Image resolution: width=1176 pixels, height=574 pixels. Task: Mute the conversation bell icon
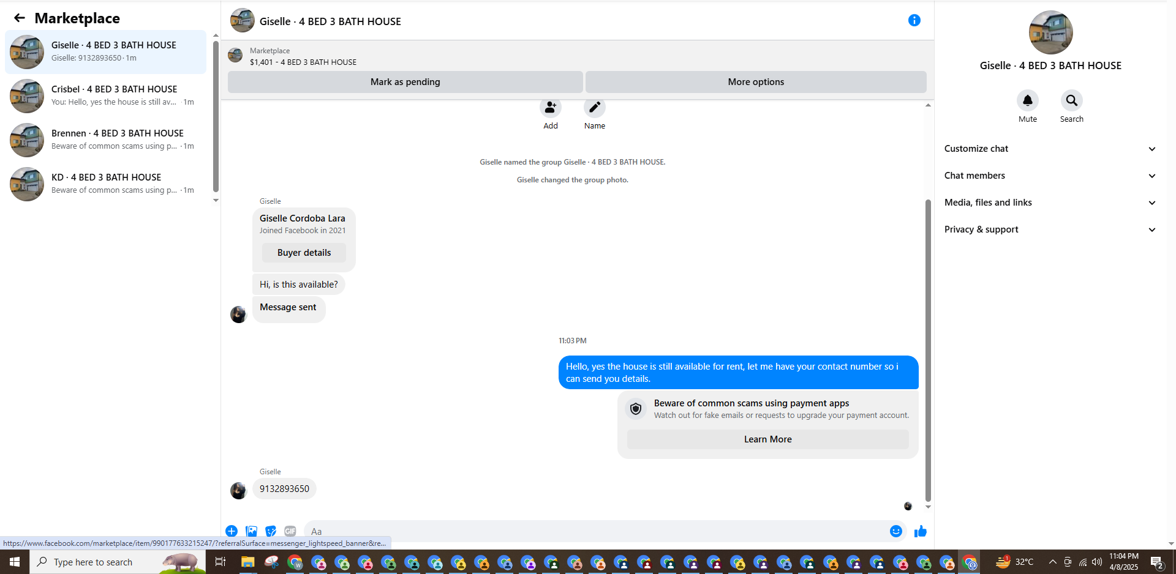pos(1028,100)
